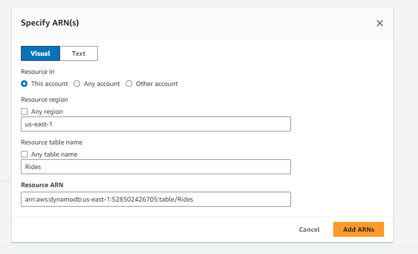This screenshot has width=418, height=254.
Task: Click blank footer space left of Cancel
Action: 156,229
